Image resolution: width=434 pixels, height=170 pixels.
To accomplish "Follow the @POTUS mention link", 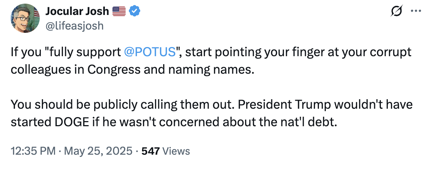I will [150, 52].
